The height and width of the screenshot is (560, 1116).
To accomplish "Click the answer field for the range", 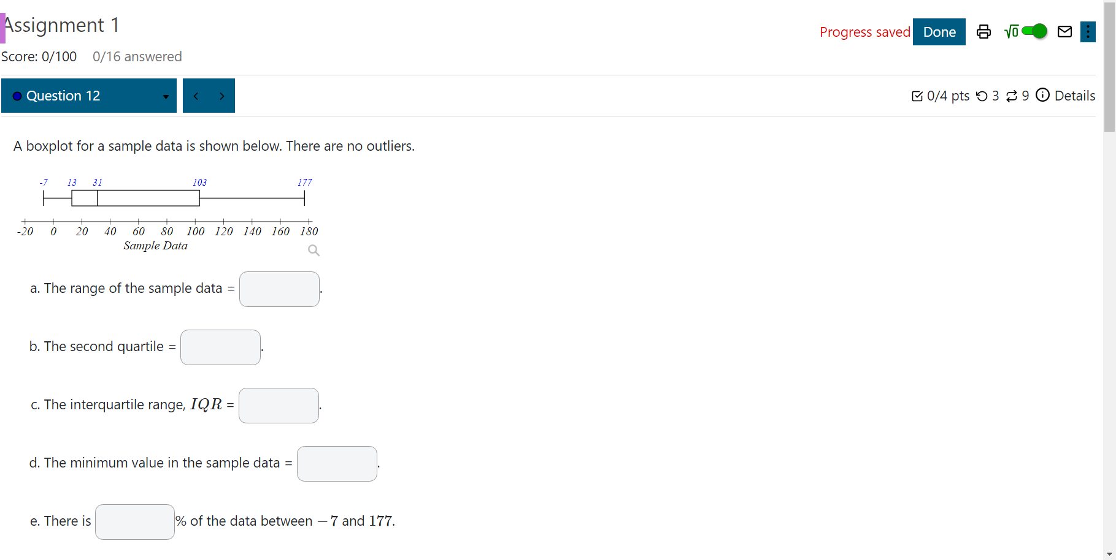I will coord(279,289).
